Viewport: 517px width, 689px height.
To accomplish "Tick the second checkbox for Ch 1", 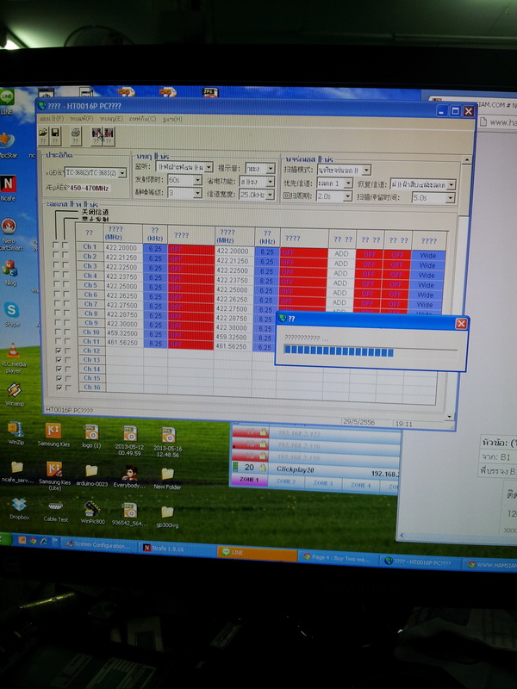I will (x=65, y=245).
